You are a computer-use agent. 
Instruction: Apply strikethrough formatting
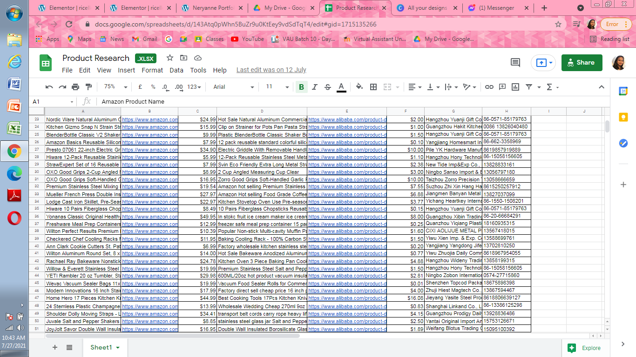pos(327,87)
